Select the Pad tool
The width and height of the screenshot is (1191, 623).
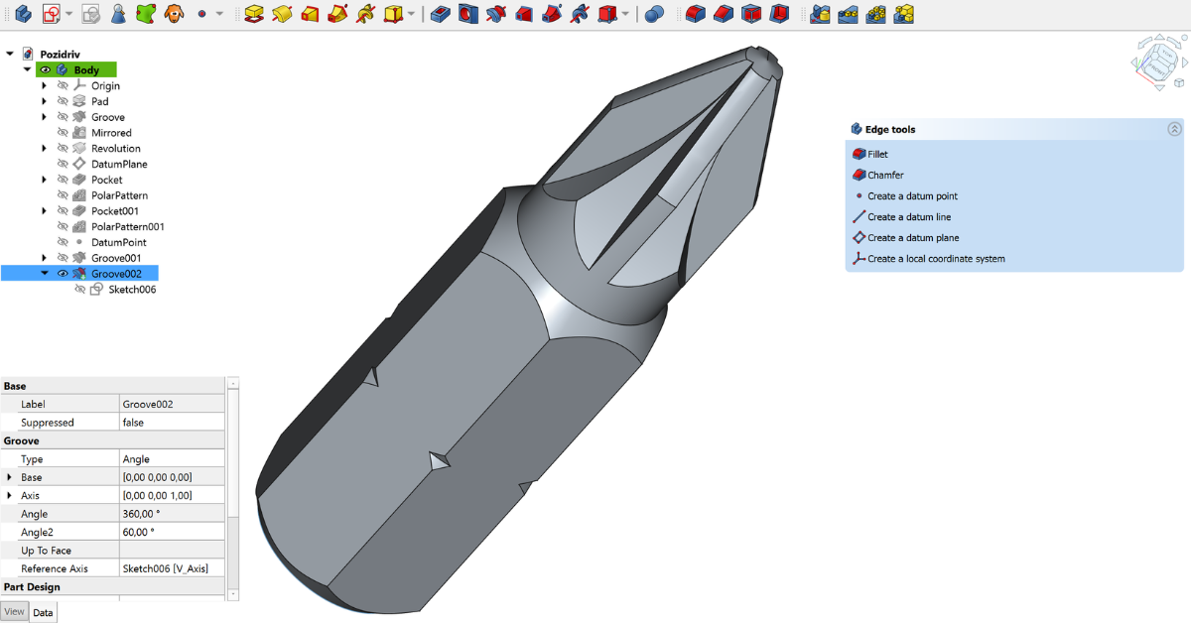pos(254,14)
